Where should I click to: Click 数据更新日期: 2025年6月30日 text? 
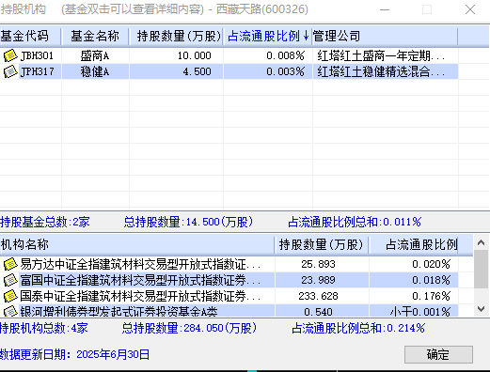pyautogui.click(x=74, y=354)
